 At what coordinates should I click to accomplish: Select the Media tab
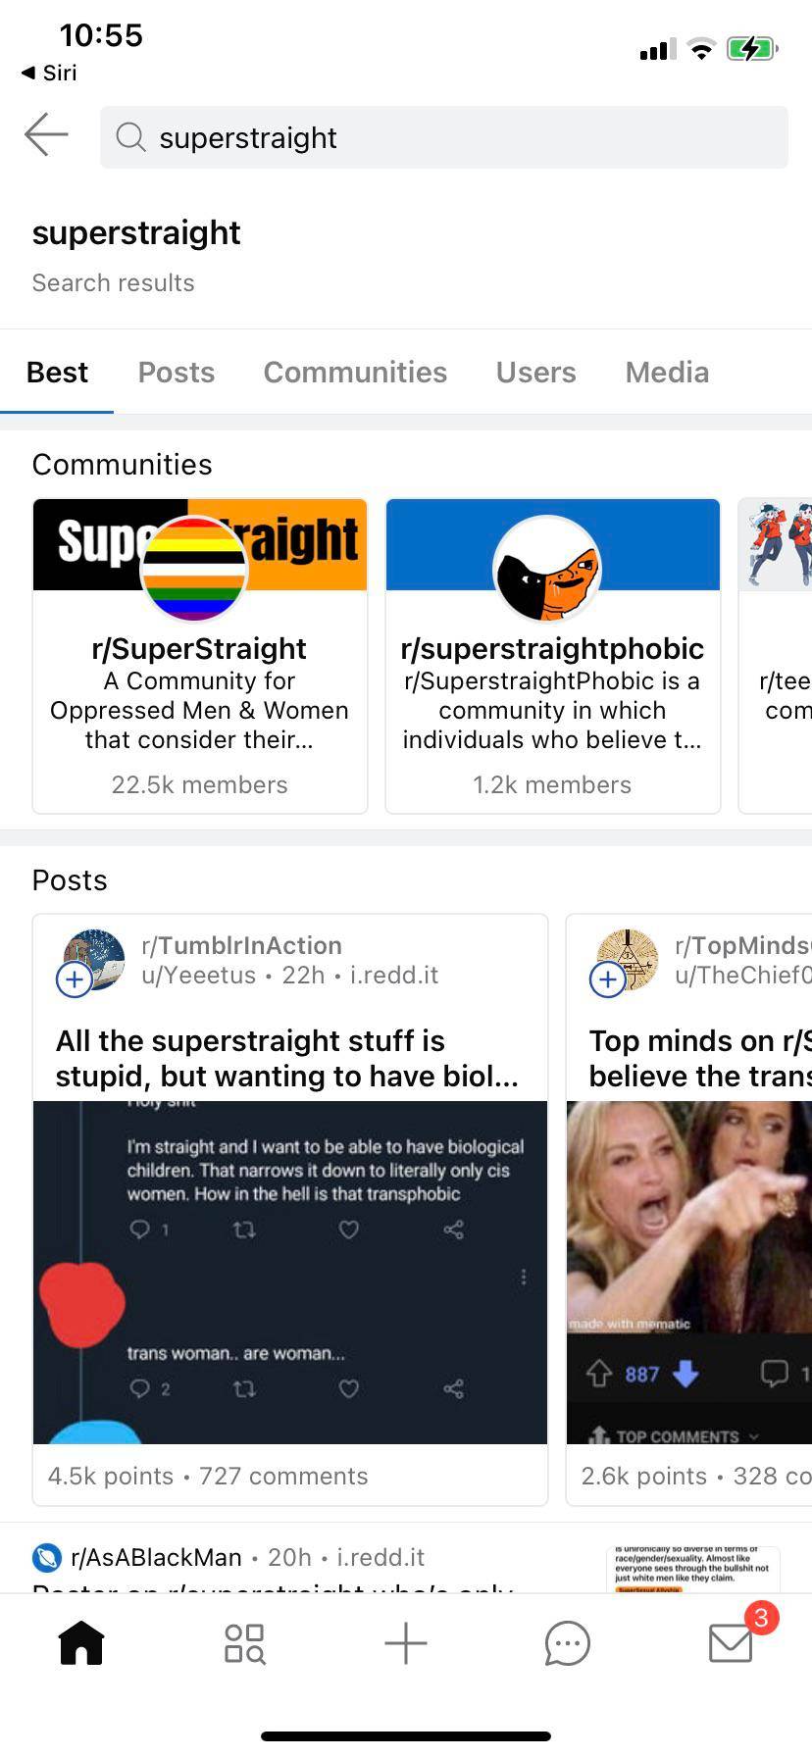[668, 373]
